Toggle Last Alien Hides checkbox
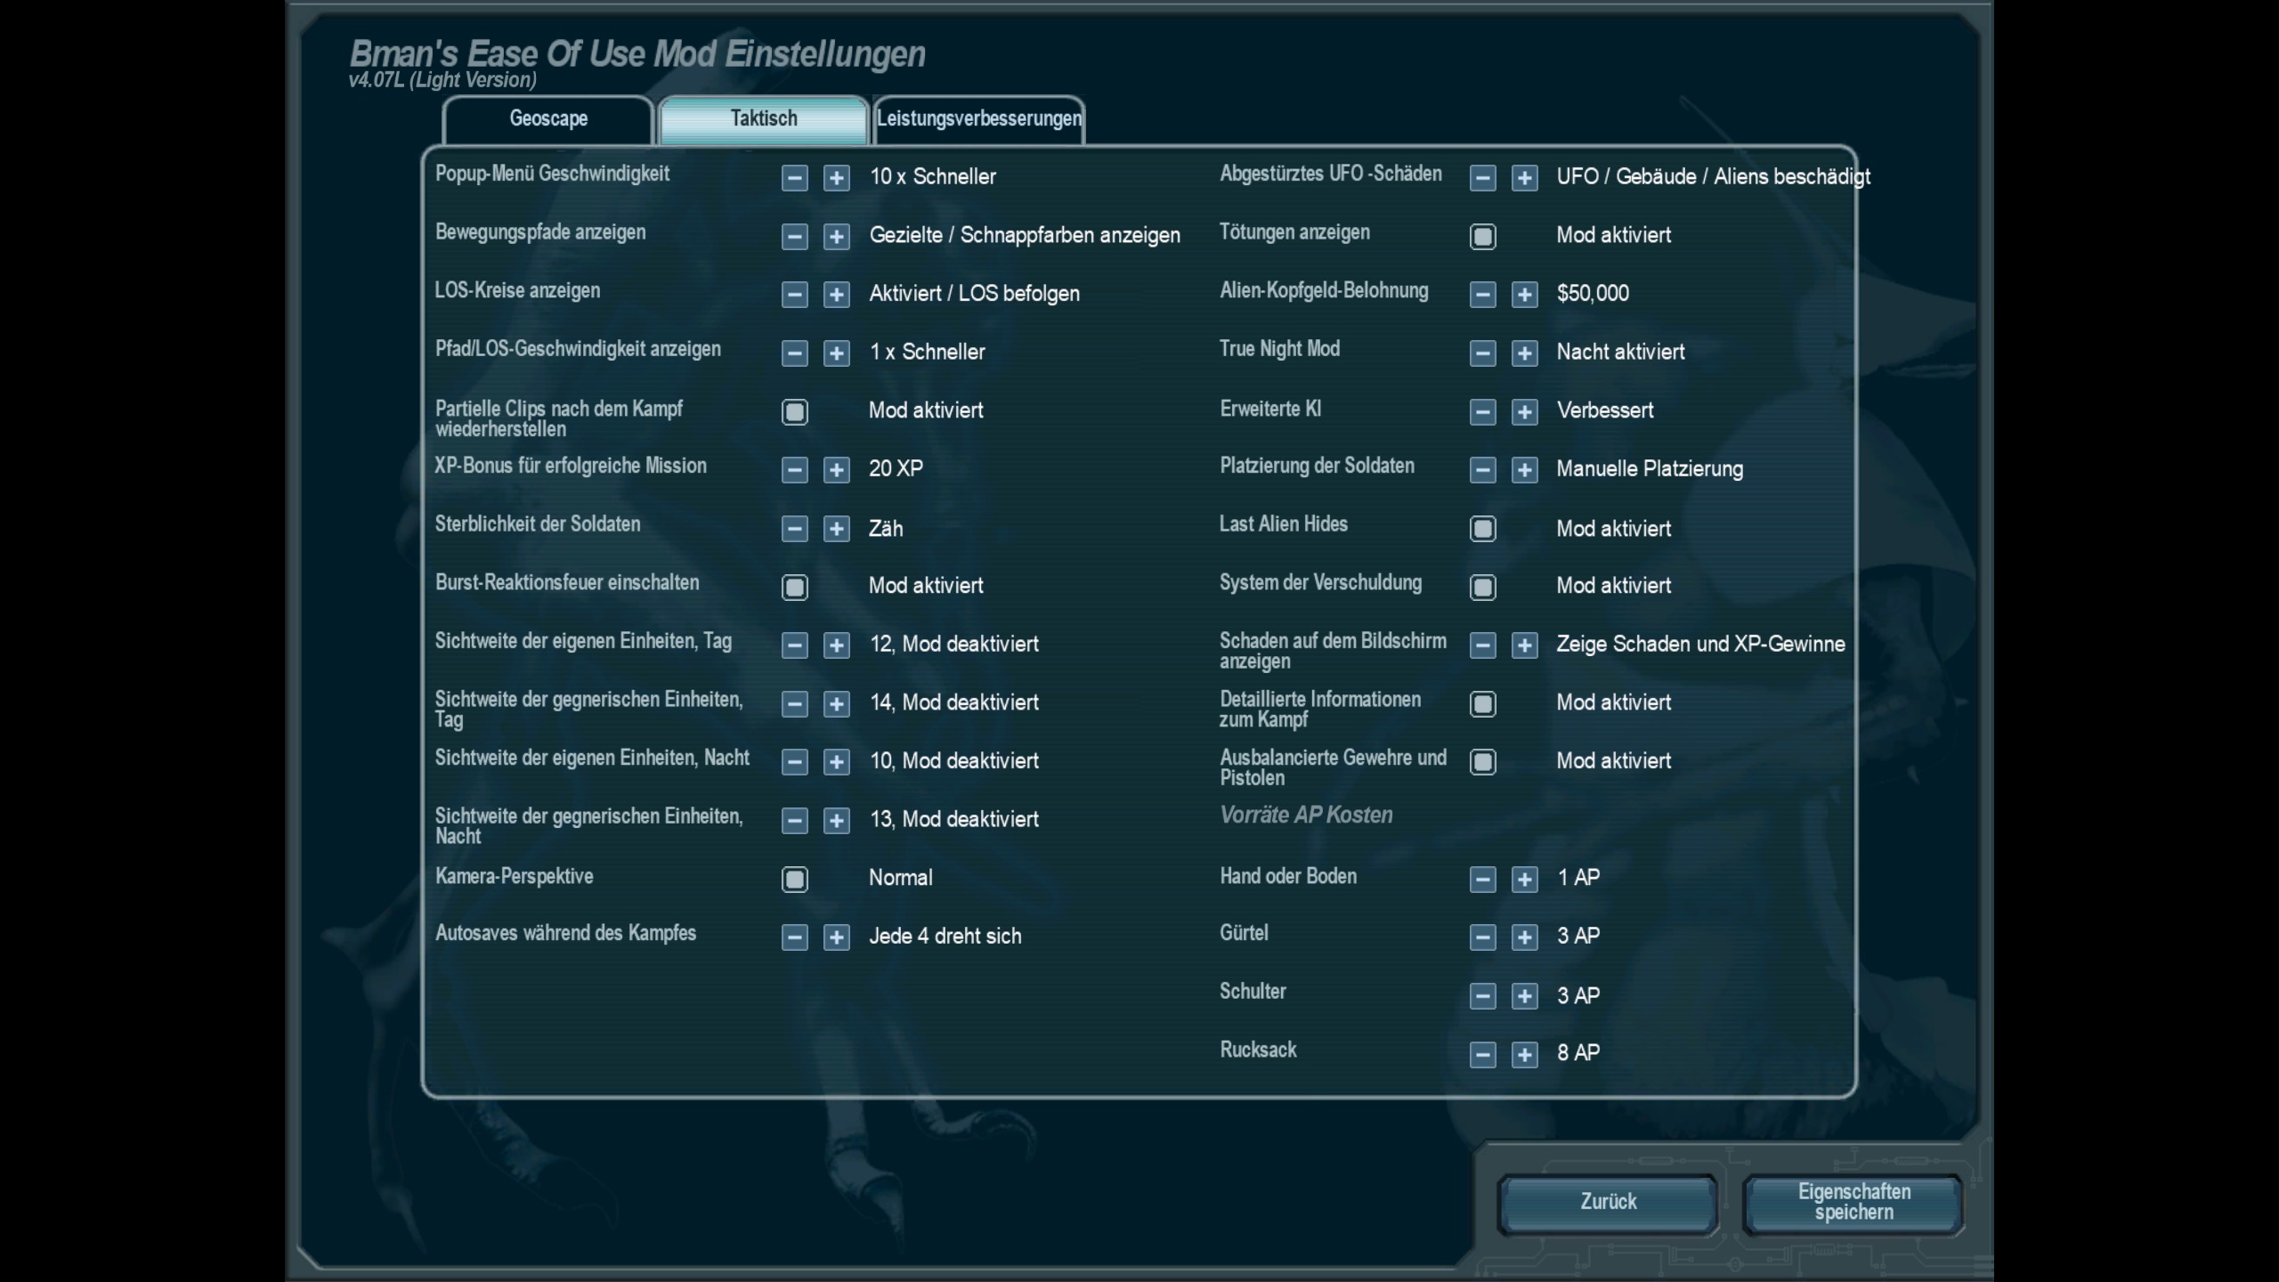The width and height of the screenshot is (2279, 1282). pos(1482,530)
